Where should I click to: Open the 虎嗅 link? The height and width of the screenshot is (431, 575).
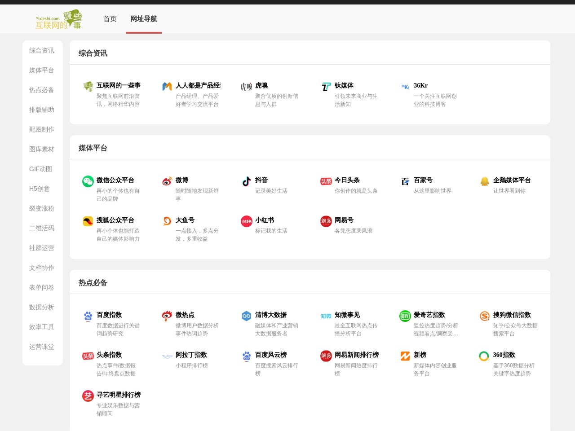(261, 85)
